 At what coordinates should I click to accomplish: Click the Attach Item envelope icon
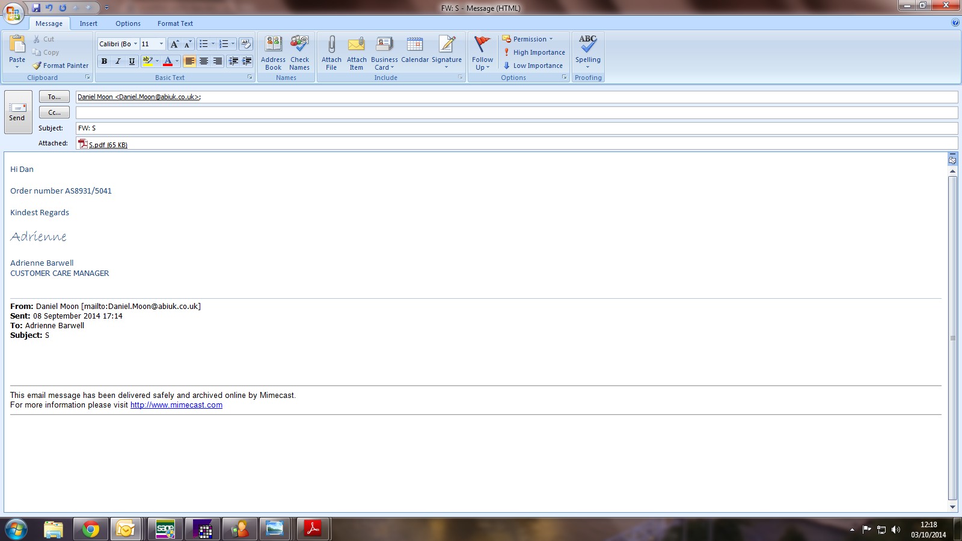pyautogui.click(x=357, y=46)
